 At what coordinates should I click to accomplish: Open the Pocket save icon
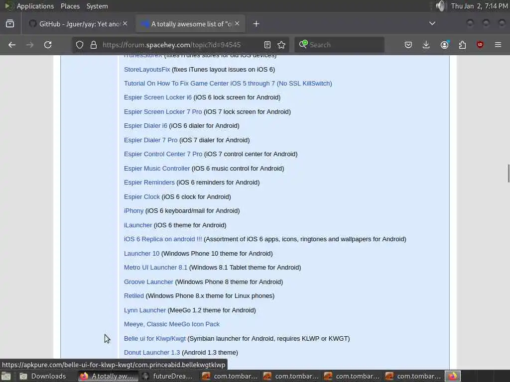point(408,45)
